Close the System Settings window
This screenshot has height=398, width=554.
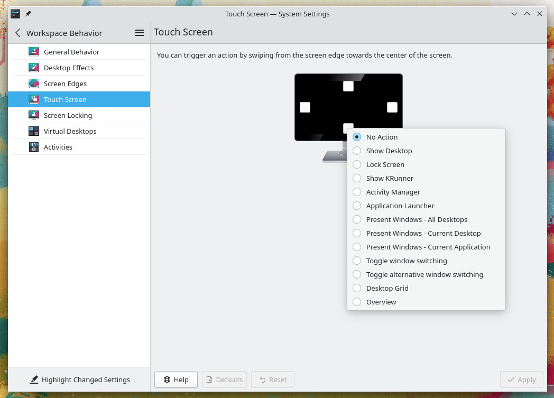tap(540, 14)
